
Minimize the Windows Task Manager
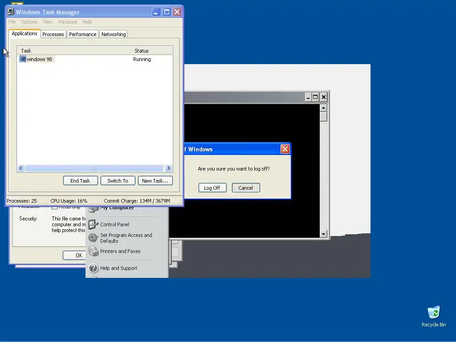[156, 12]
